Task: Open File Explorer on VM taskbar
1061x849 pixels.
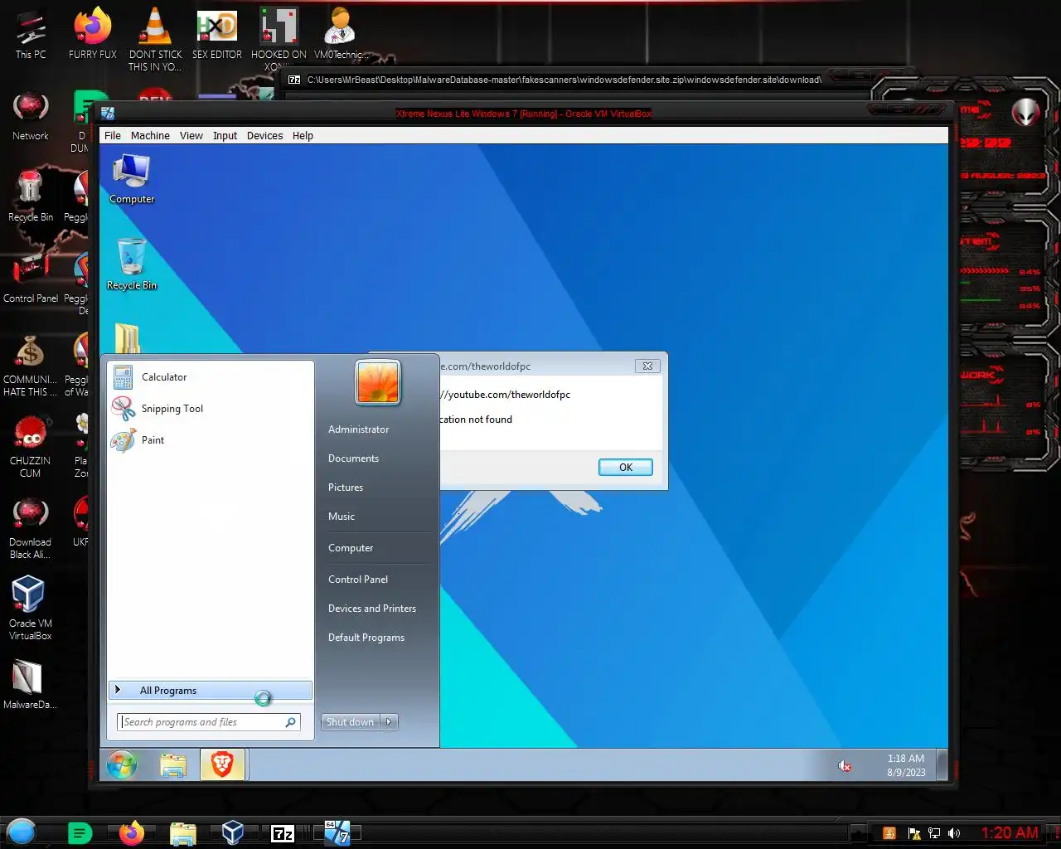Action: tap(173, 764)
